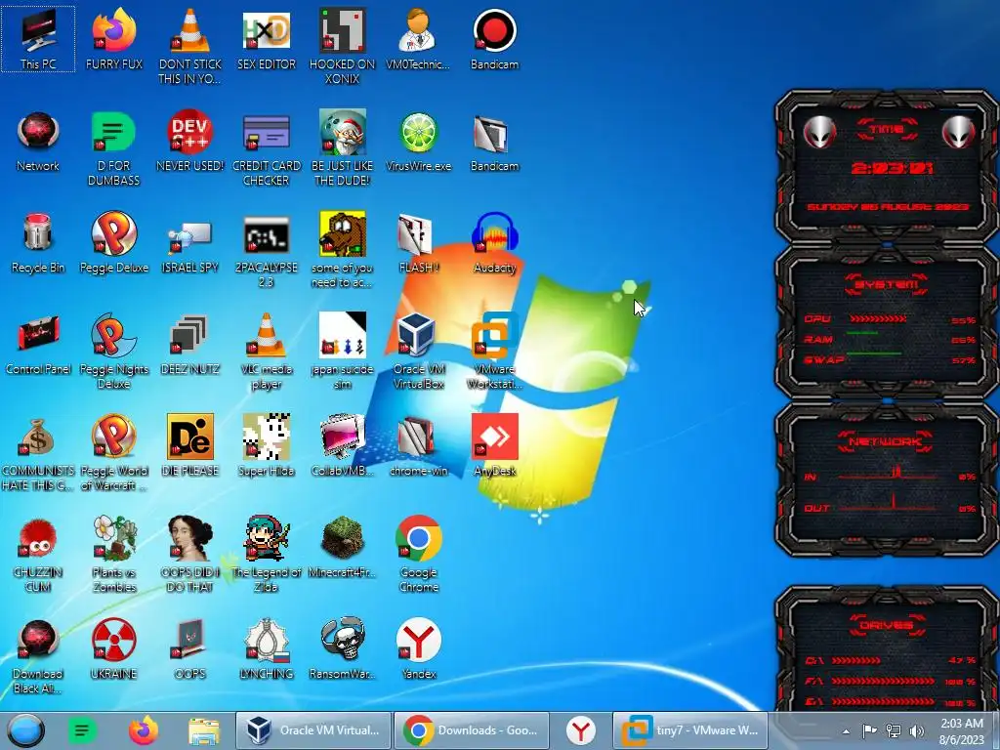
Task: Click the F:\ drive usage bar
Action: coord(883,681)
